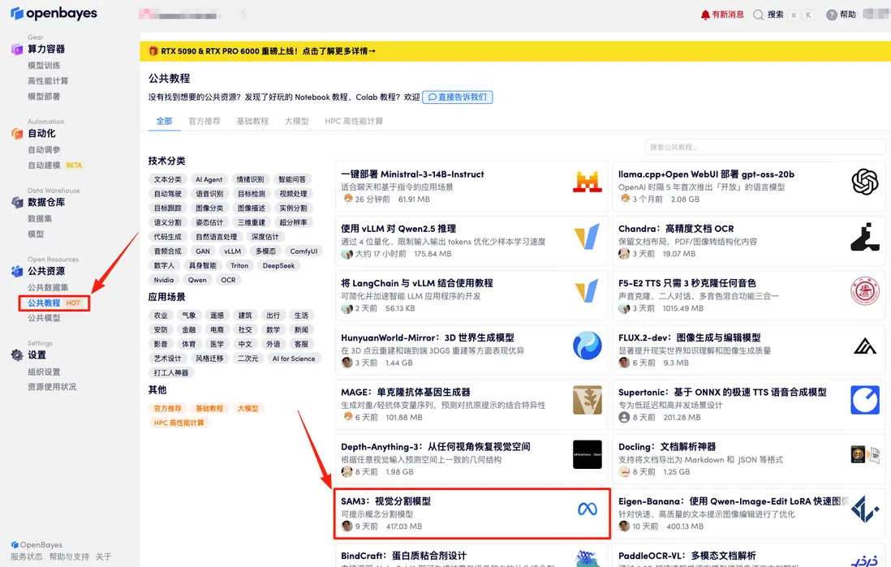Click the HunyuanWorld-Mirror blue logo

(x=587, y=346)
